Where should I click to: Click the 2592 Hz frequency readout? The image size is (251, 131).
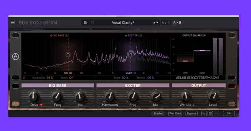click(131, 73)
